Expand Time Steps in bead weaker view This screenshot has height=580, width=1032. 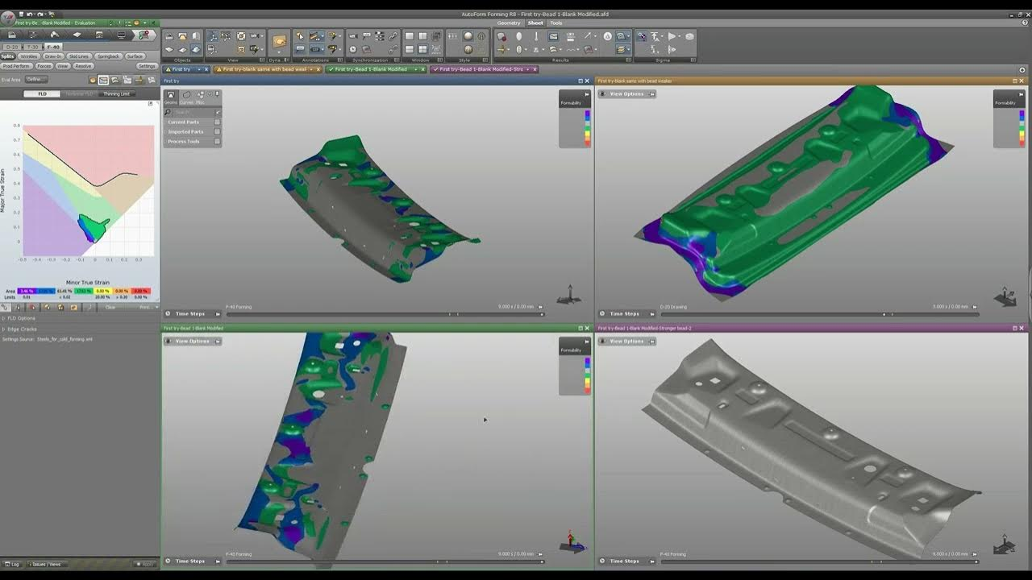(627, 313)
